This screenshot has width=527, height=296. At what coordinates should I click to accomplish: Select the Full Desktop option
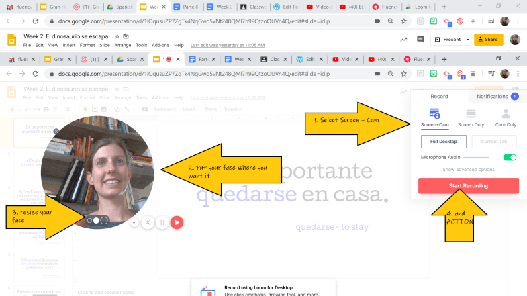pyautogui.click(x=443, y=141)
